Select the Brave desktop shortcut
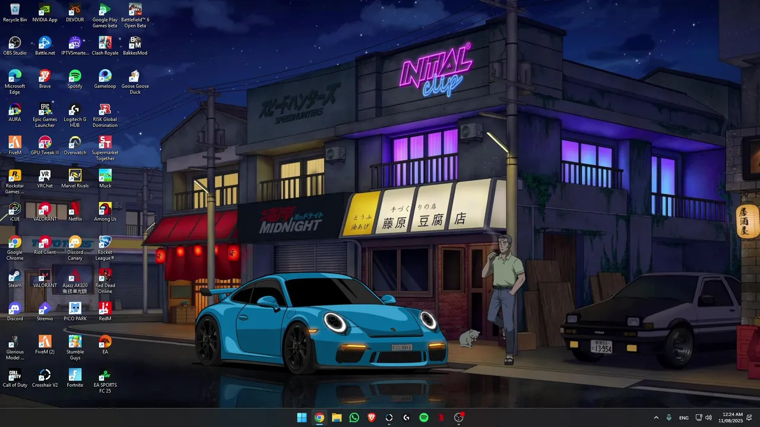Viewport: 760px width, 427px height. pyautogui.click(x=45, y=79)
